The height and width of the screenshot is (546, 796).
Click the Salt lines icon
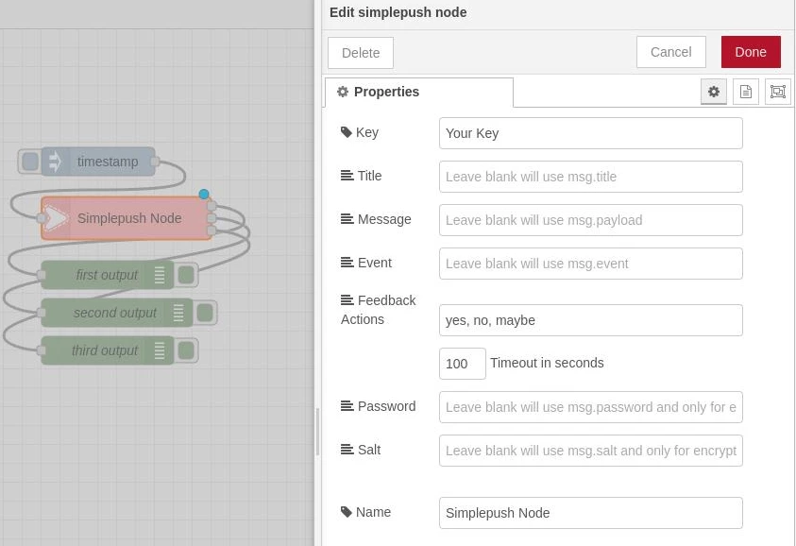(347, 450)
